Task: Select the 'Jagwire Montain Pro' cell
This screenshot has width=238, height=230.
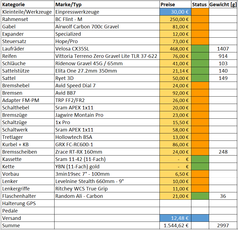Action: [107, 115]
